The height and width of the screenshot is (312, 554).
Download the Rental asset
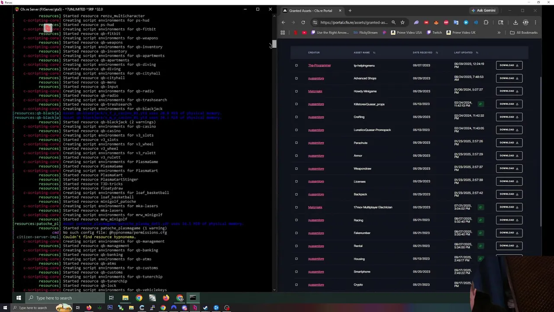pyautogui.click(x=509, y=246)
